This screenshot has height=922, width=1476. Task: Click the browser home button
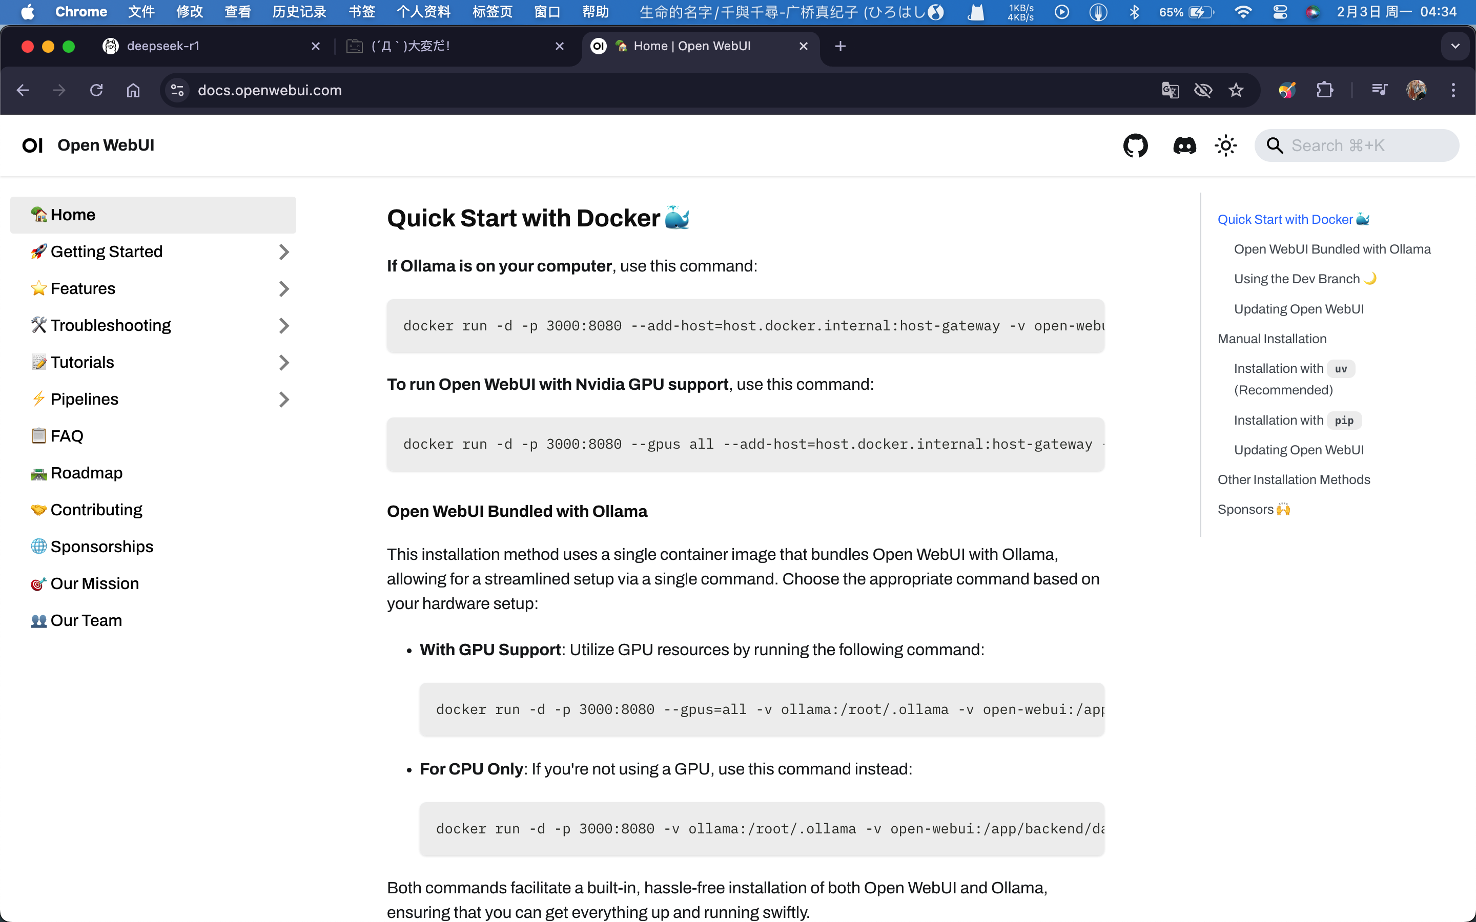133,90
